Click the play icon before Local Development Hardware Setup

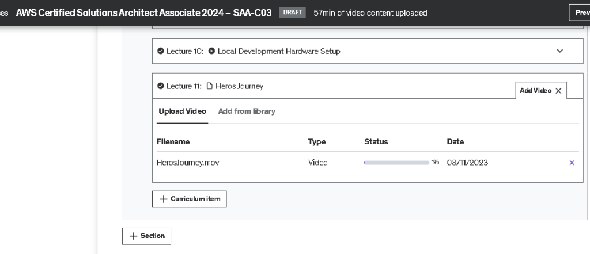click(x=211, y=51)
